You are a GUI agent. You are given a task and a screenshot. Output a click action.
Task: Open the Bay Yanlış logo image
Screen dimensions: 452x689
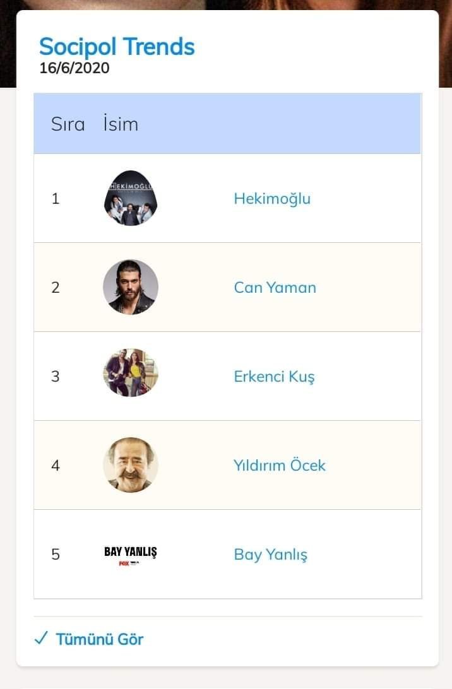(130, 555)
